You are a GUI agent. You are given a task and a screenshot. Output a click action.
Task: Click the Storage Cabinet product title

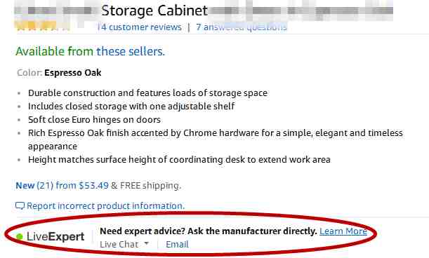(154, 11)
